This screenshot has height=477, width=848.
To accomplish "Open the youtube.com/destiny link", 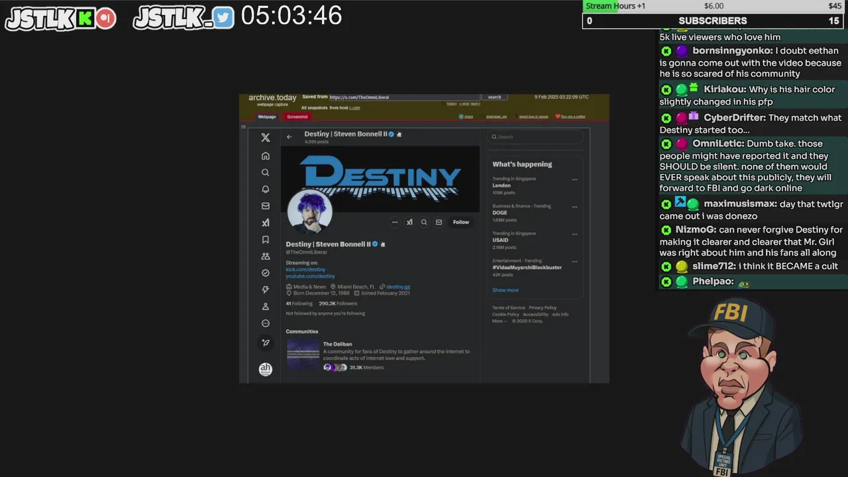I will (x=310, y=276).
